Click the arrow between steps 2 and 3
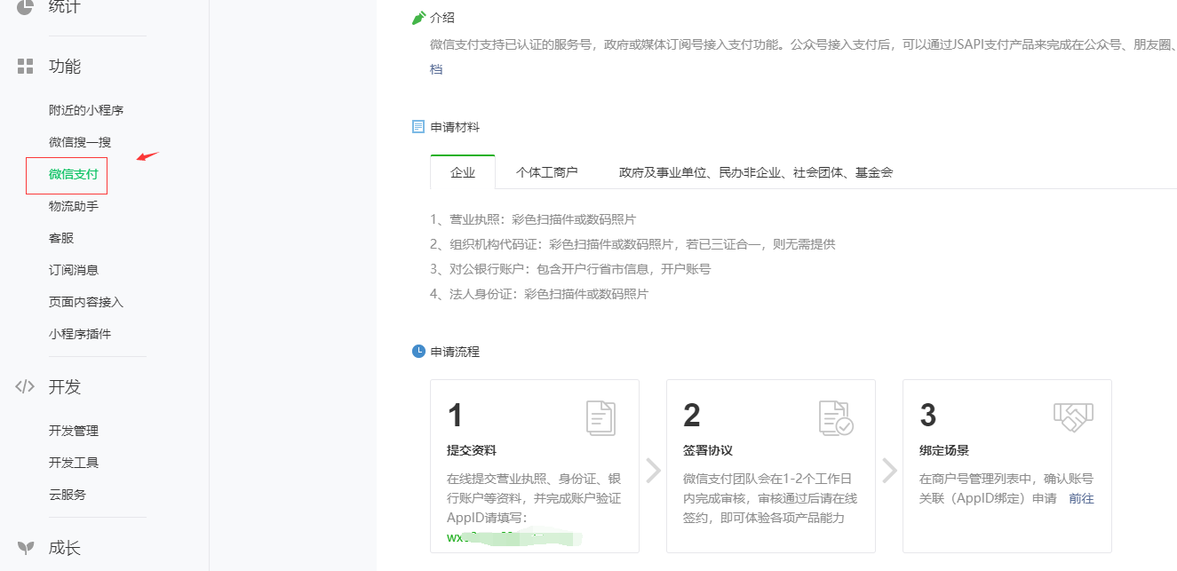 point(889,470)
